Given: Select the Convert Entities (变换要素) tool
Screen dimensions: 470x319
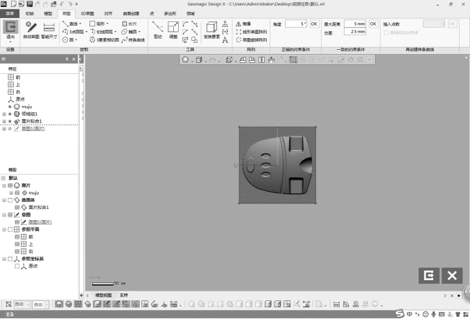Looking at the screenshot, I should tap(212, 30).
